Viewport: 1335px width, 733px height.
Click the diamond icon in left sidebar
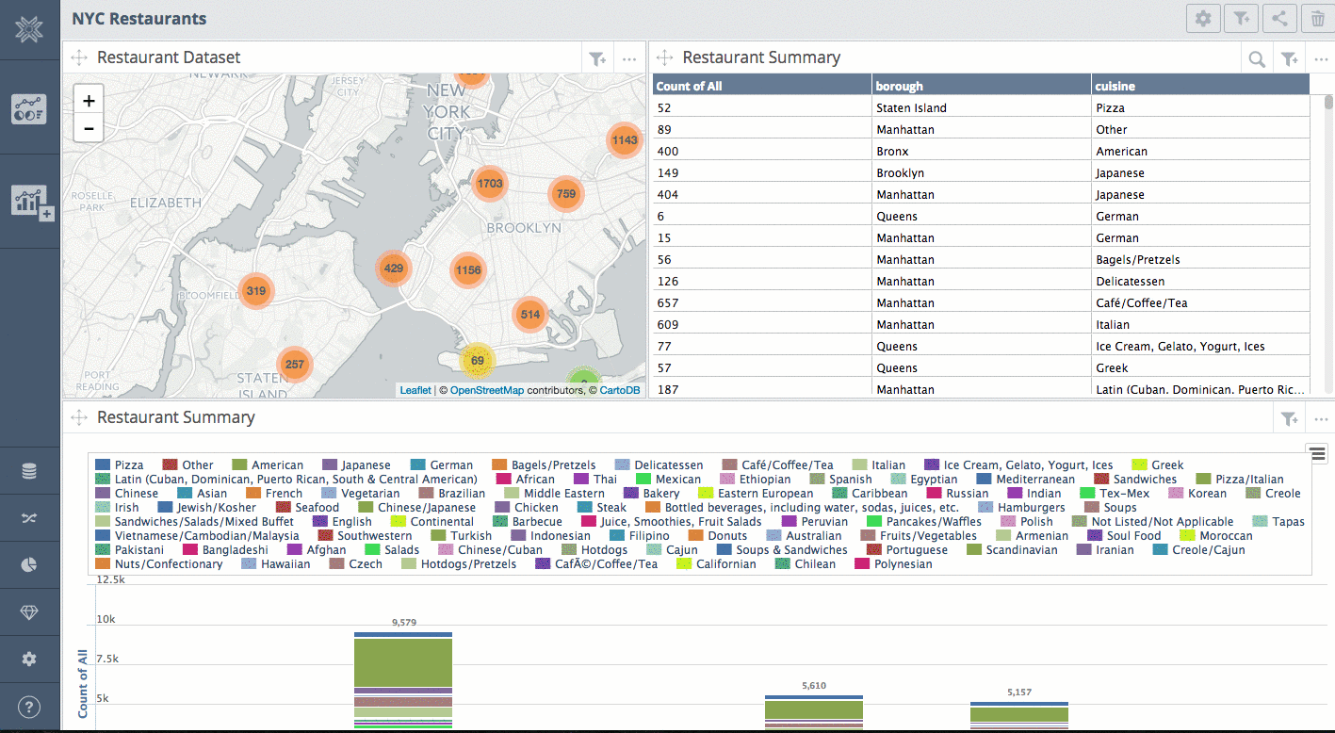pos(29,612)
